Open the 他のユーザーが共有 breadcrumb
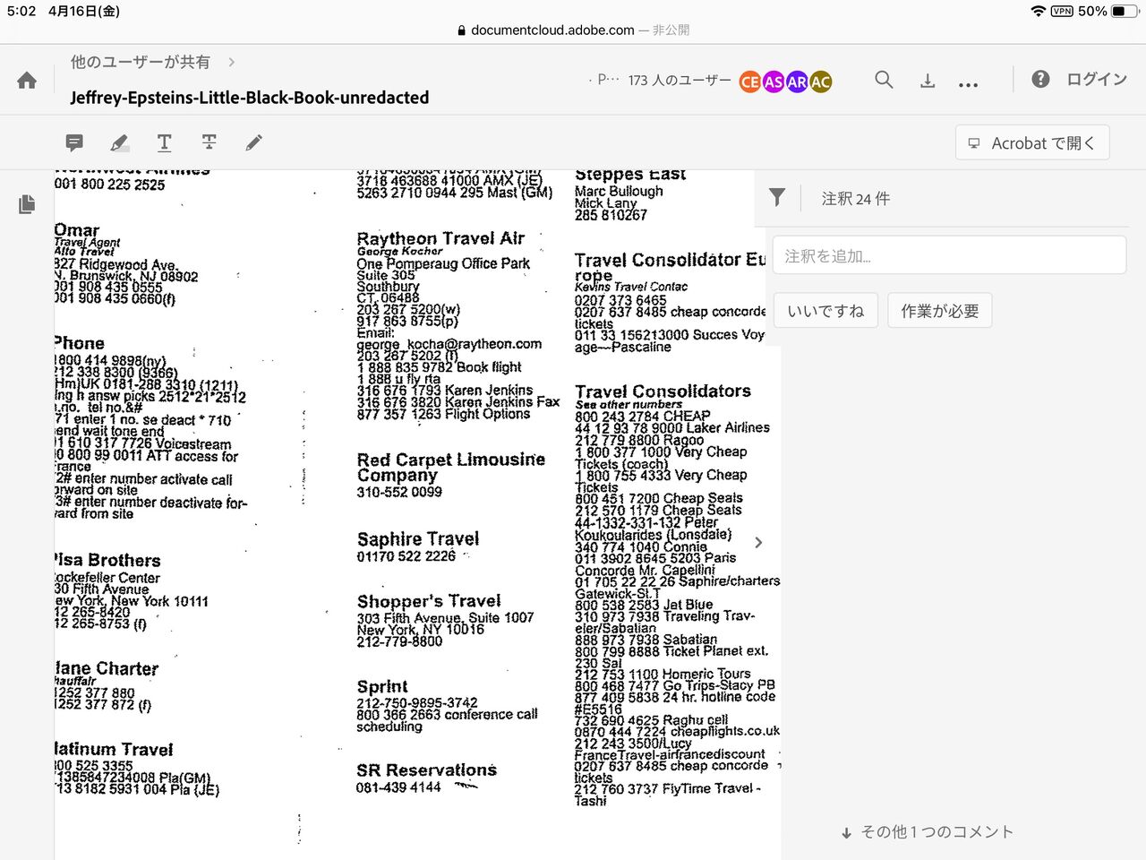Screen dimensions: 1146x860 [x=141, y=62]
